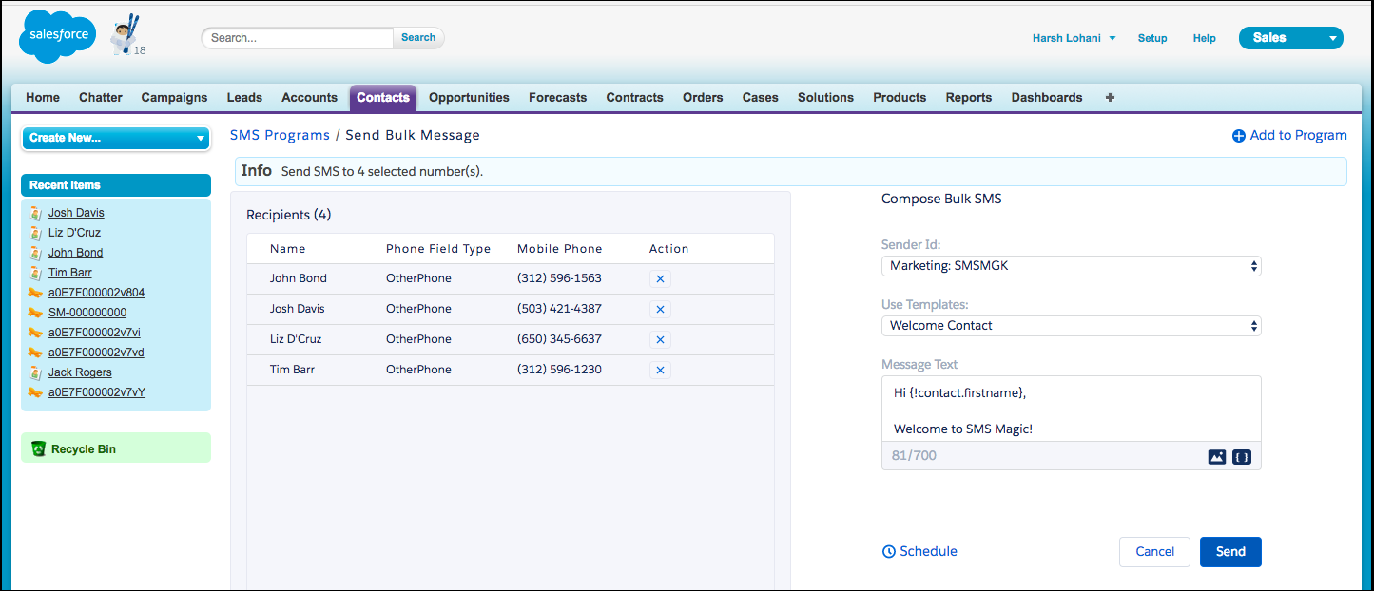Click phone number (503) 421-4387
Viewport: 1374px width, 591px height.
pyautogui.click(x=559, y=309)
